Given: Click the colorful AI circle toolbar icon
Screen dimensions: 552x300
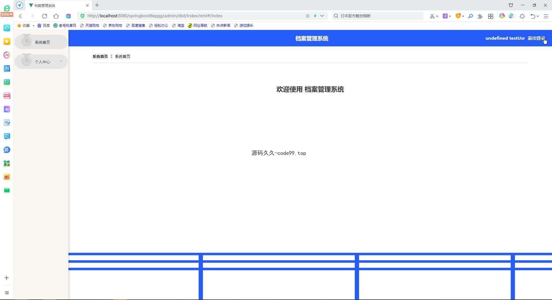Looking at the screenshot, I should tap(502, 16).
